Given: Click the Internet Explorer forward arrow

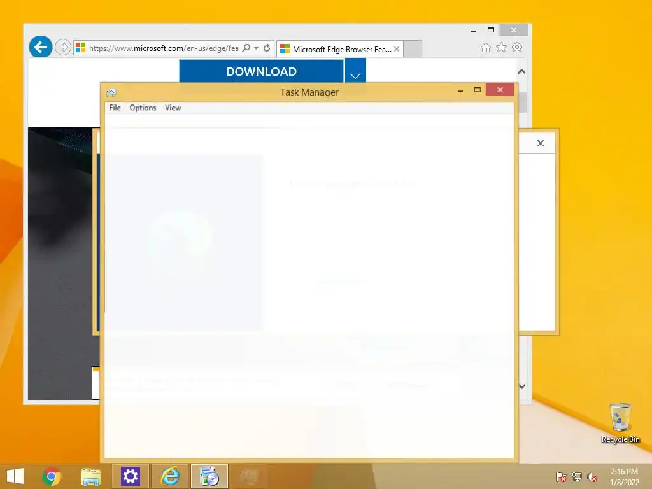Looking at the screenshot, I should pyautogui.click(x=62, y=47).
